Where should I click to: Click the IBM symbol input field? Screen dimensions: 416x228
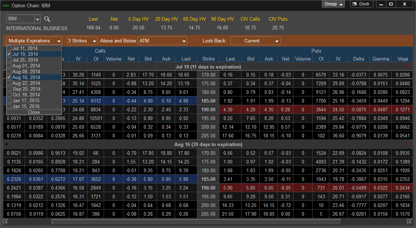(x=20, y=19)
